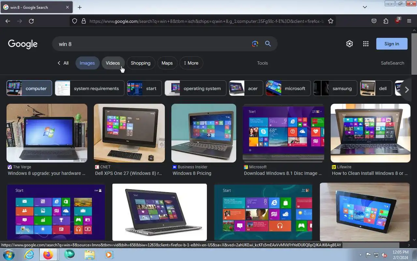Open Microsoft Start screen image

(x=283, y=133)
